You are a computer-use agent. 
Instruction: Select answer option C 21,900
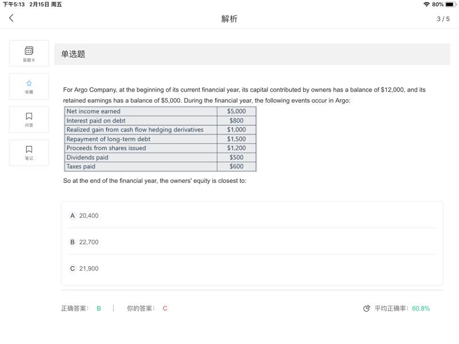coord(252,268)
